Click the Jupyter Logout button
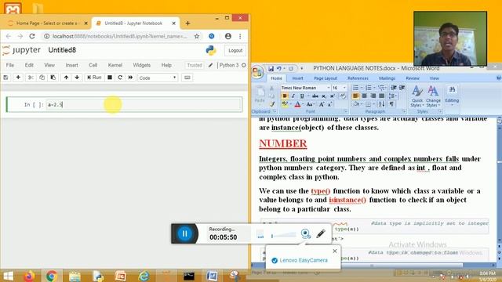The width and height of the screenshot is (502, 282). (x=235, y=50)
